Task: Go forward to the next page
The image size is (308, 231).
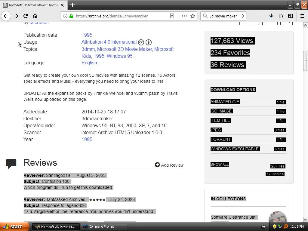Action: (16, 16)
